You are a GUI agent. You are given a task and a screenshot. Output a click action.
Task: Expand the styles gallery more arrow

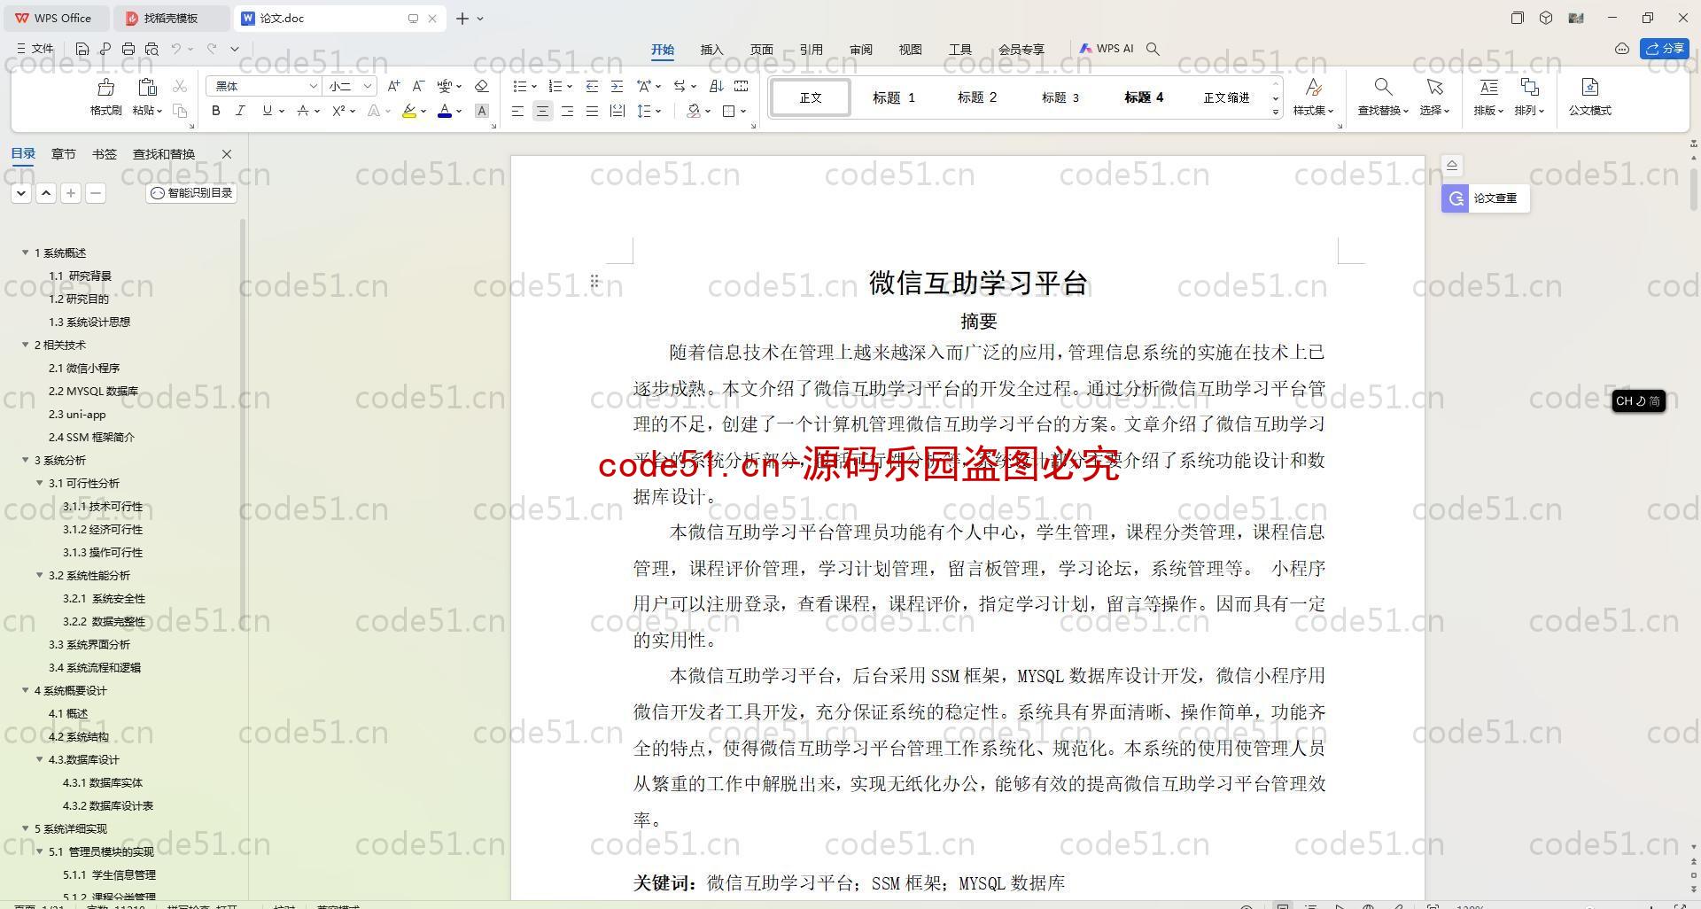tap(1276, 112)
